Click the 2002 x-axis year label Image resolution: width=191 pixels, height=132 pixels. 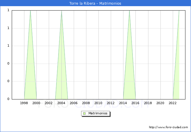(49, 103)
